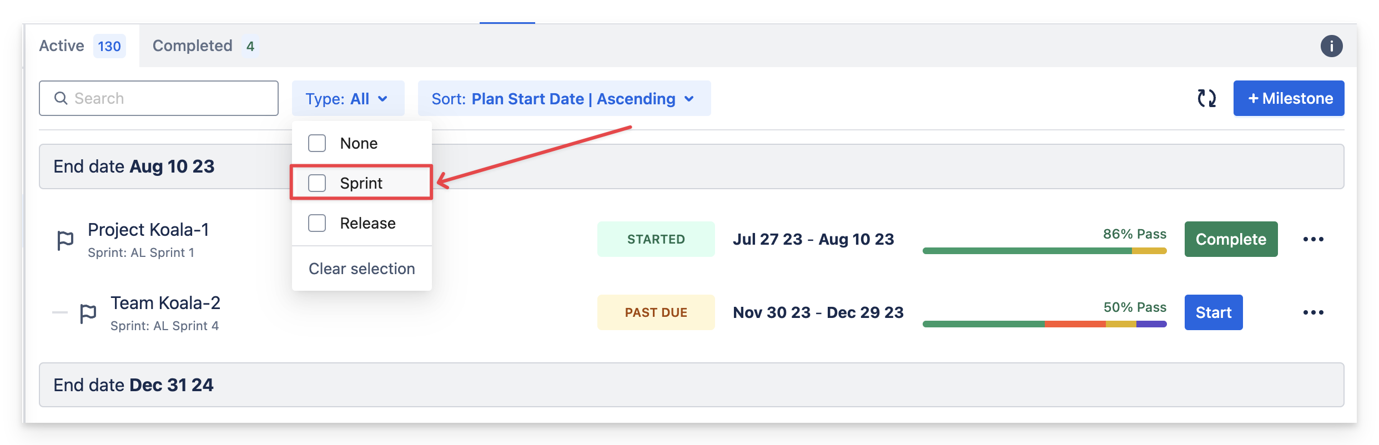
Task: Click the + Milestone button
Action: (x=1289, y=99)
